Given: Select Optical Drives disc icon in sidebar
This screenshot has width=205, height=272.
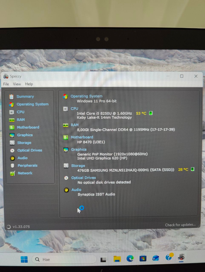Looking at the screenshot, I should click(12, 150).
